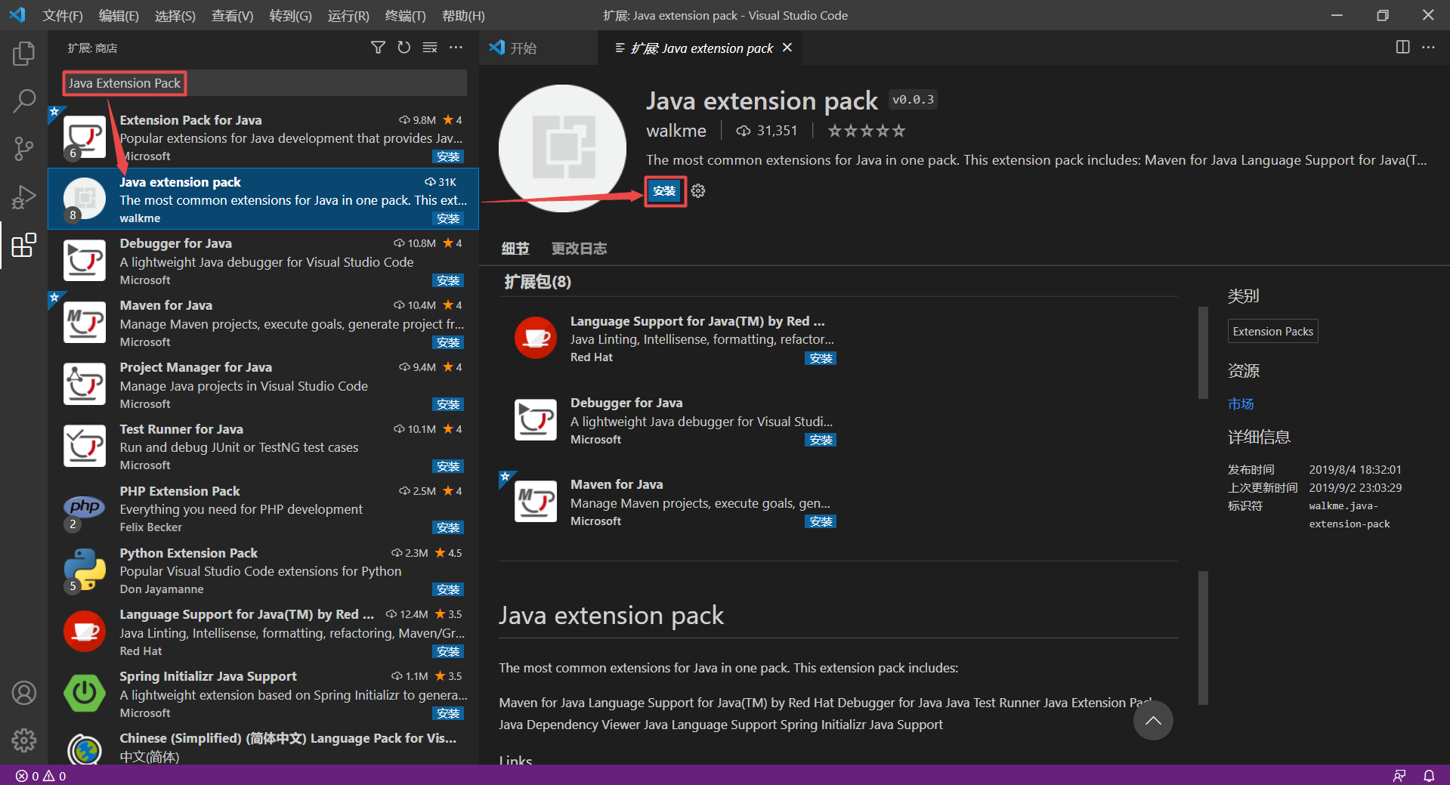The width and height of the screenshot is (1450, 785).
Task: Switch to the 更改日志 tab
Action: point(579,249)
